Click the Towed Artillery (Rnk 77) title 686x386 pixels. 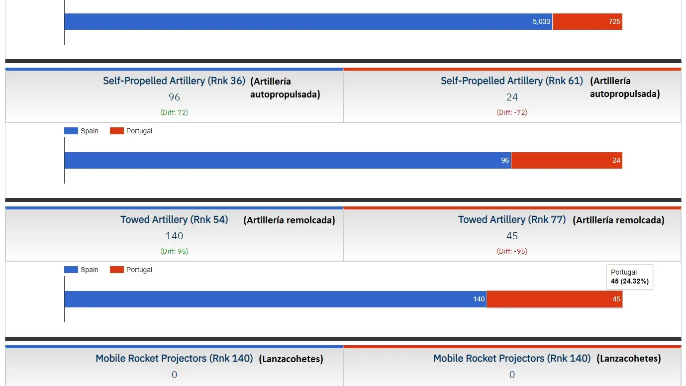(x=511, y=219)
